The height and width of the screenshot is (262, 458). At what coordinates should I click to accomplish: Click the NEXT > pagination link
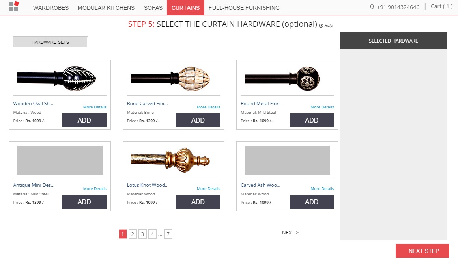tap(290, 233)
